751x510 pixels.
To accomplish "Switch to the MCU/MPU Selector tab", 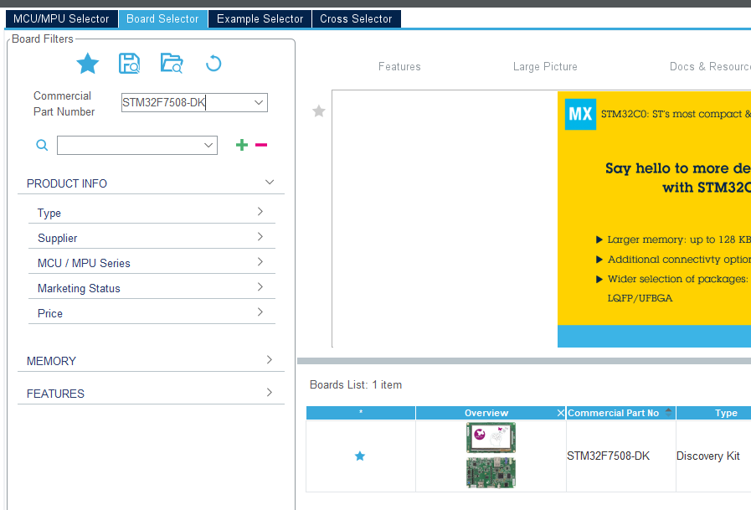I will pos(61,18).
